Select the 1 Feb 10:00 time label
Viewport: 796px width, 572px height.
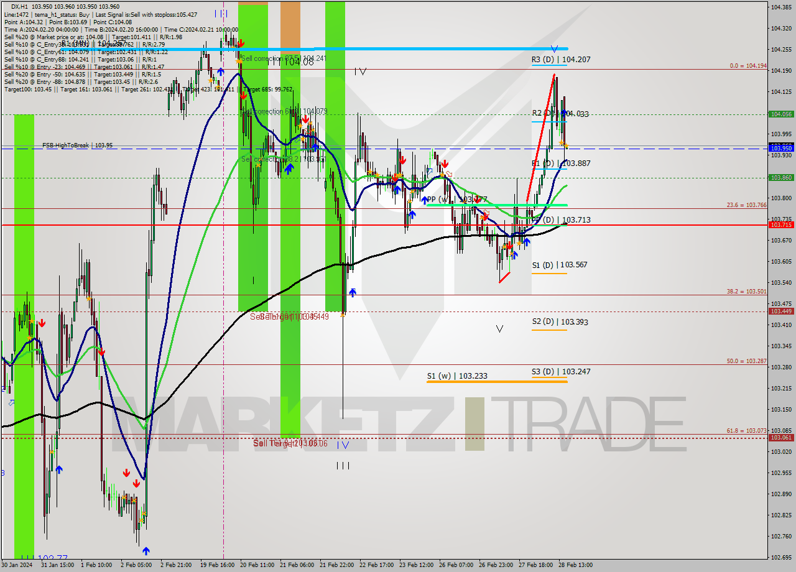[x=96, y=565]
